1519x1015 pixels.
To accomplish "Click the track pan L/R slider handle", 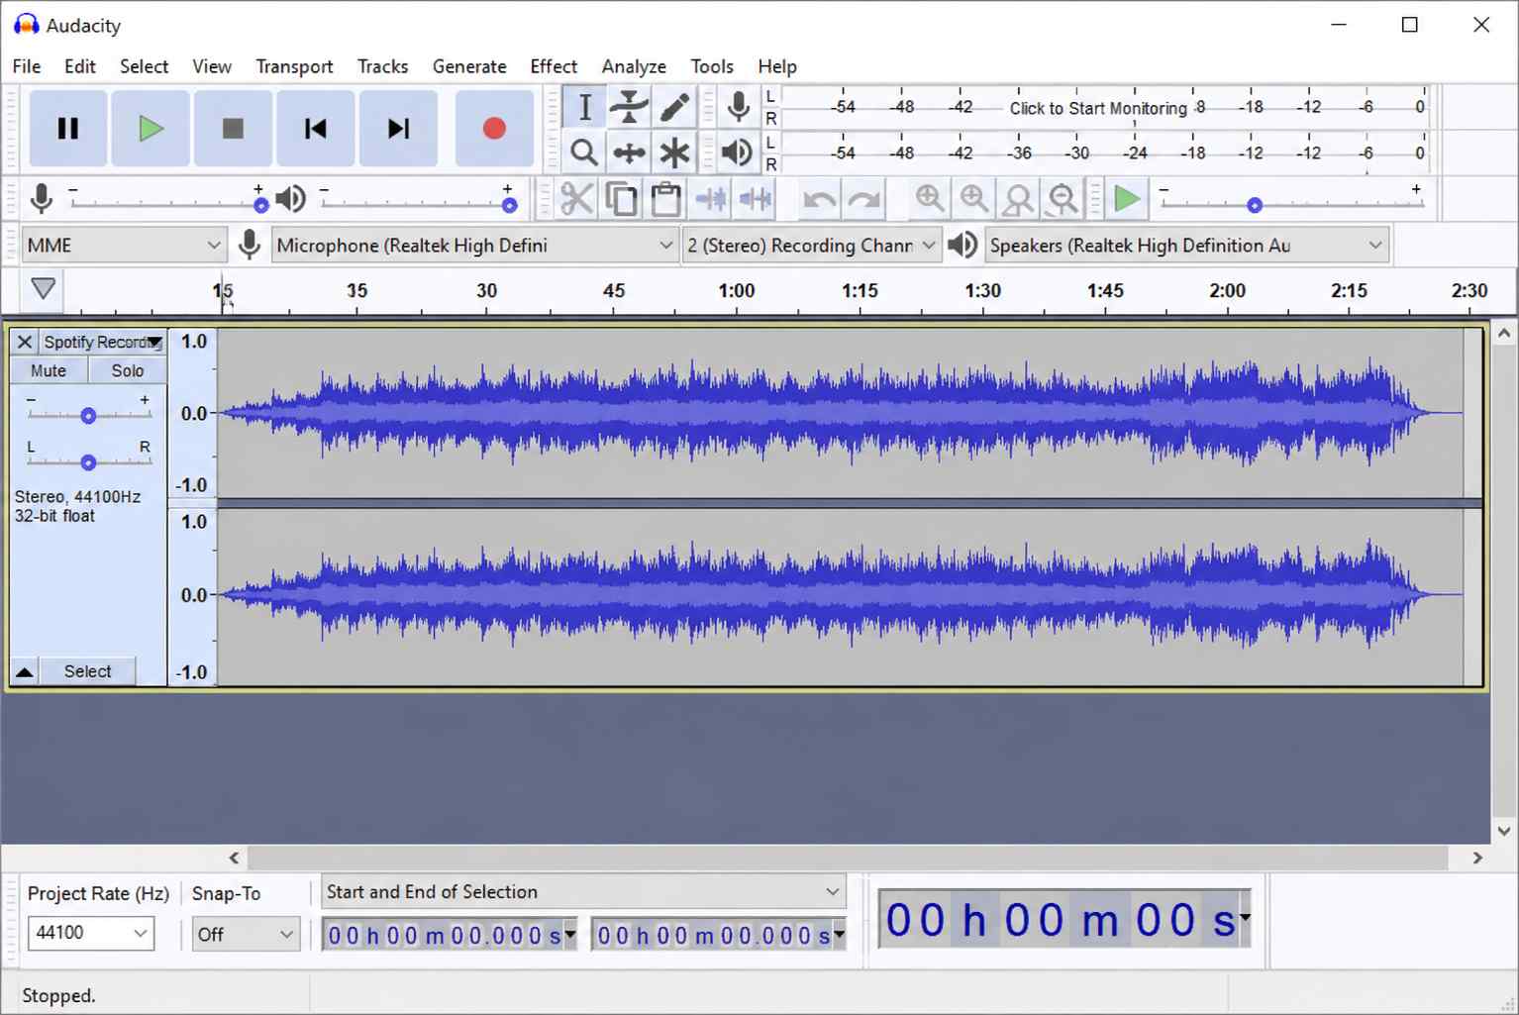I will (x=88, y=462).
